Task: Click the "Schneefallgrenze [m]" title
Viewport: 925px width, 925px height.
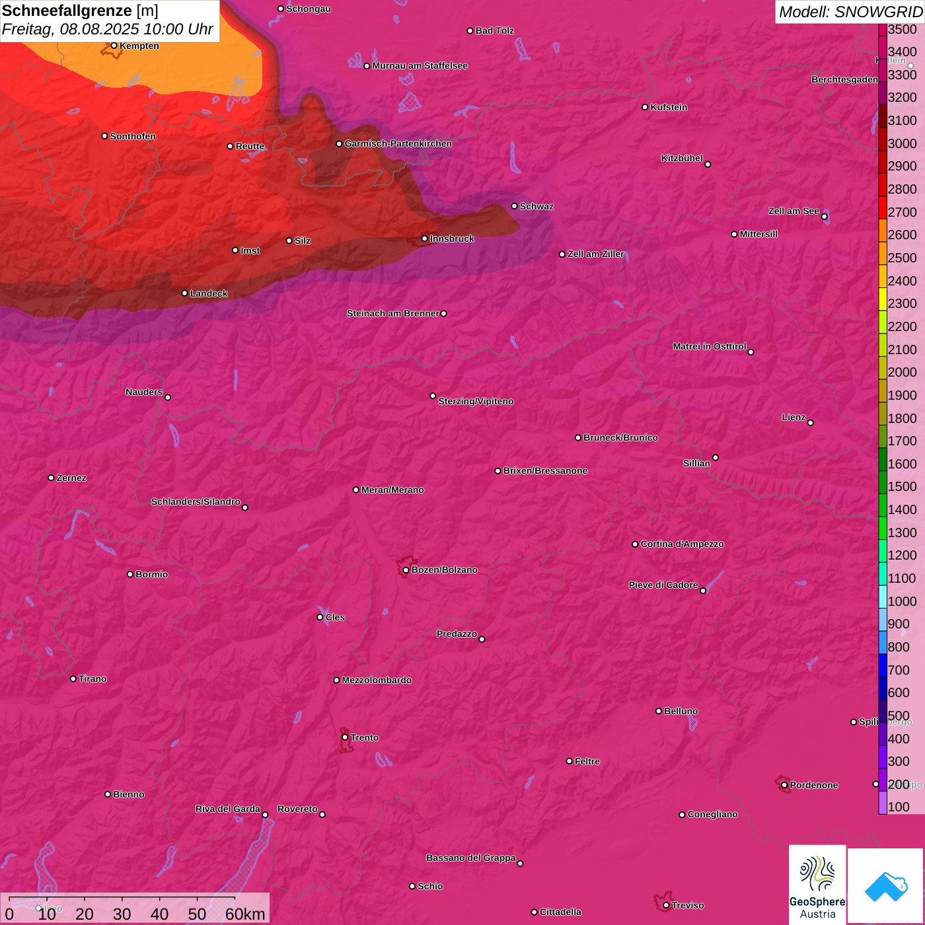Action: (80, 11)
